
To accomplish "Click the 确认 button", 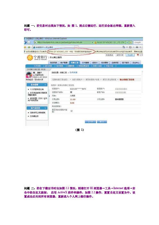I will coord(102,122).
